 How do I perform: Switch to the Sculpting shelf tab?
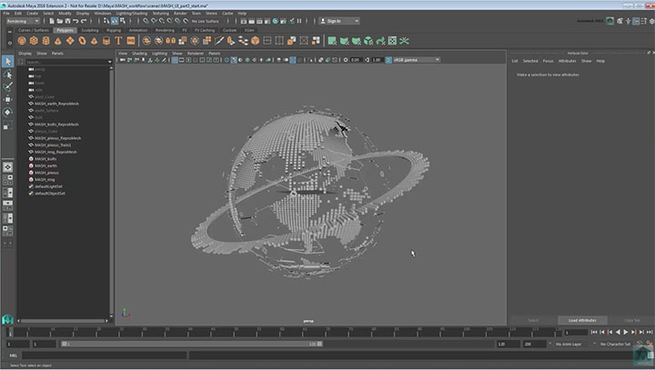tap(90, 30)
